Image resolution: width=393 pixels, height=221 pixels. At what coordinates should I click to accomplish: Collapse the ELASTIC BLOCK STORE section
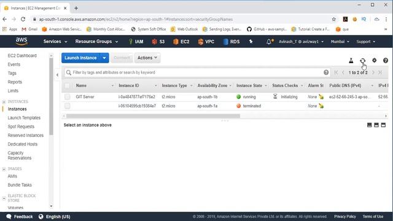pyautogui.click(x=4, y=198)
